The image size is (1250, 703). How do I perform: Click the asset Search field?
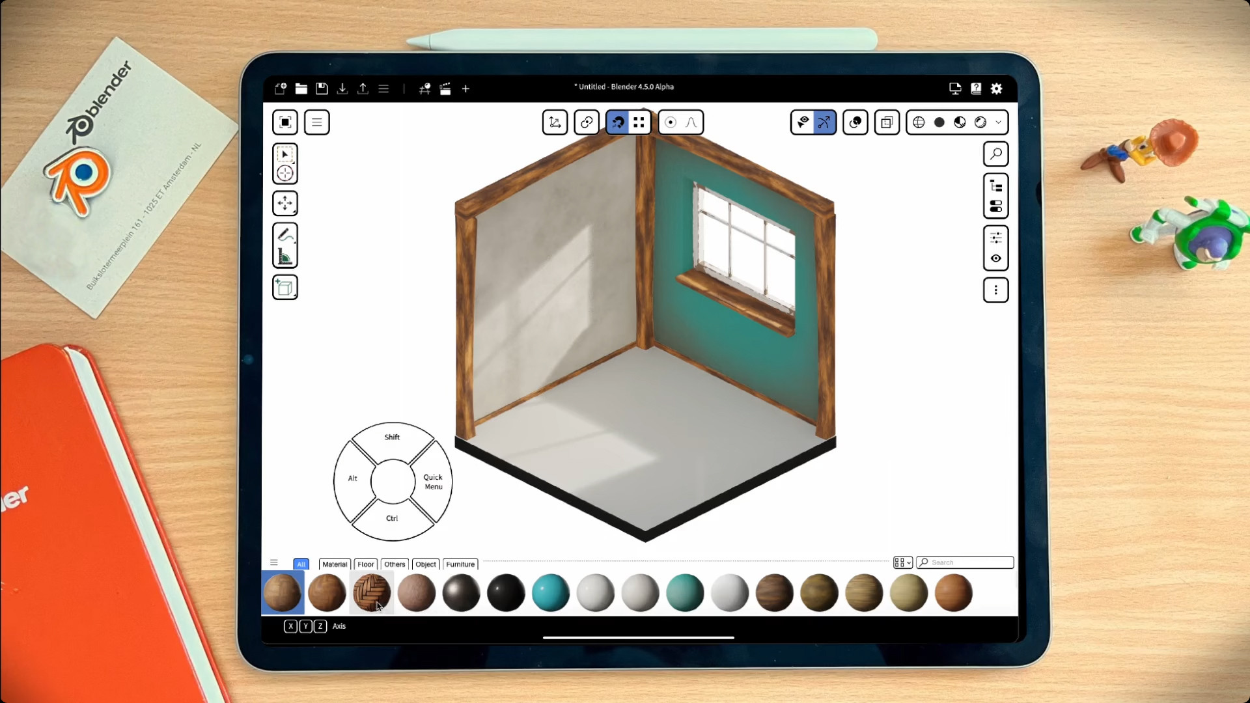pyautogui.click(x=965, y=562)
